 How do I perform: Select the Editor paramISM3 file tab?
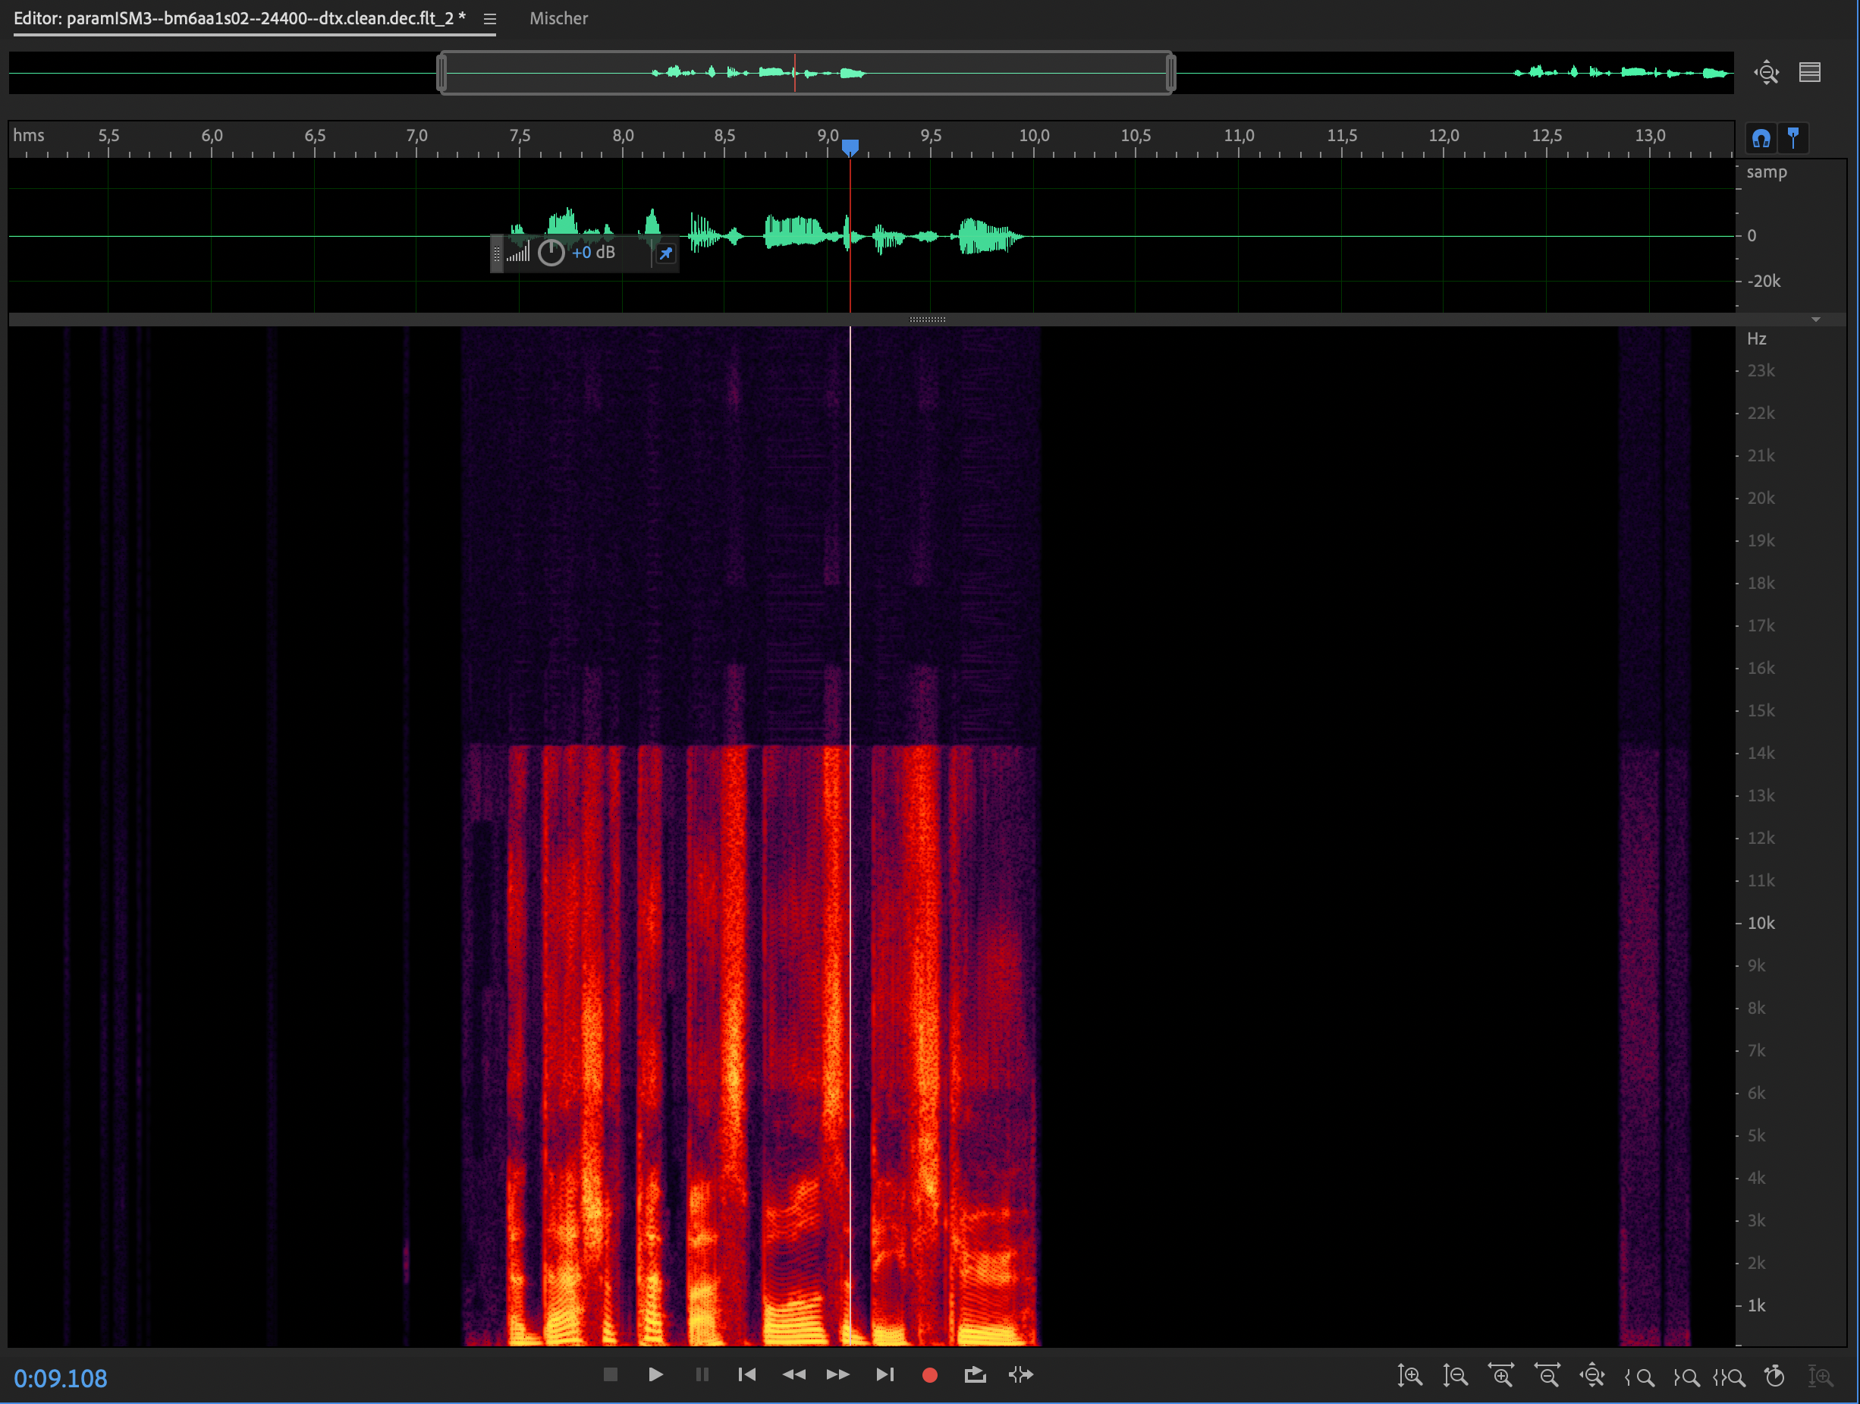pos(240,18)
